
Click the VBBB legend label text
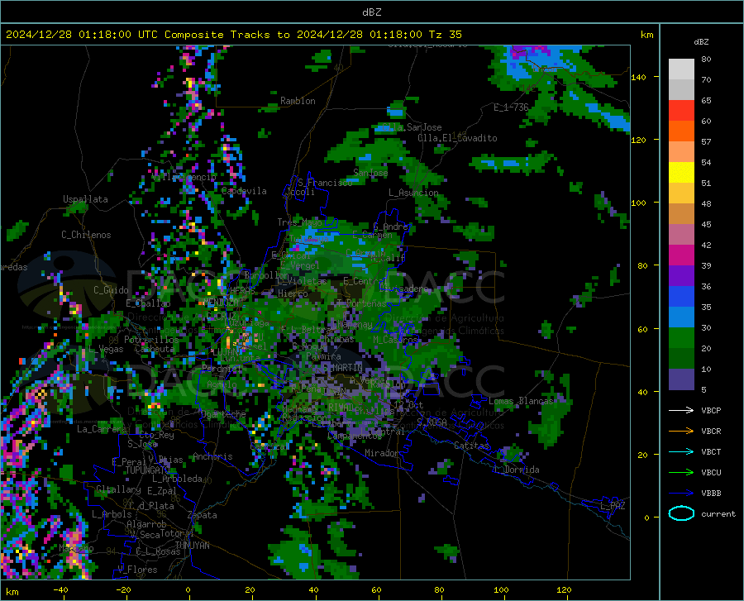click(711, 493)
